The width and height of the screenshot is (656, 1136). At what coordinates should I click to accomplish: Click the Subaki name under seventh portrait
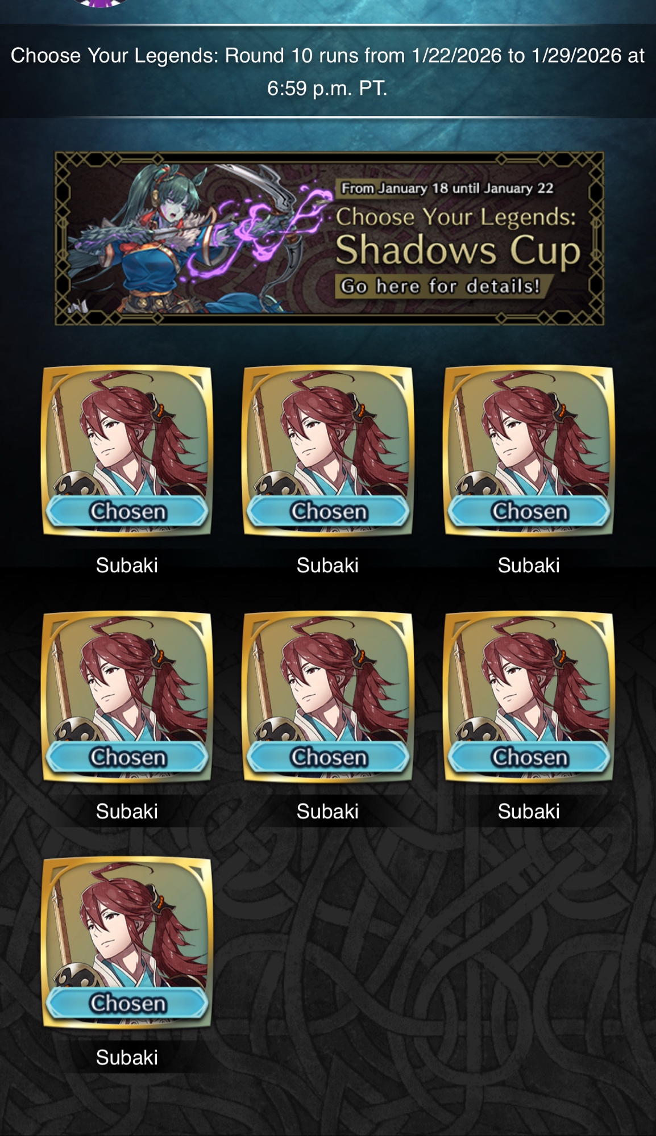click(127, 1057)
